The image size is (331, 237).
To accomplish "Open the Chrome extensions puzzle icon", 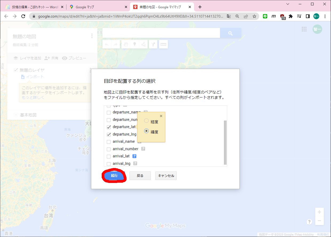I will pyautogui.click(x=291, y=16).
